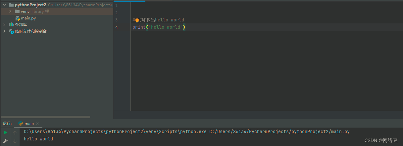The image size is (403, 146).
Task: Click the project panel horizontal scrollbar
Action: [x=45, y=117]
